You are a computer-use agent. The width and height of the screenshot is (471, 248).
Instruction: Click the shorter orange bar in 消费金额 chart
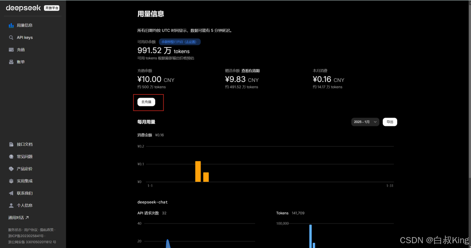pyautogui.click(x=206, y=177)
